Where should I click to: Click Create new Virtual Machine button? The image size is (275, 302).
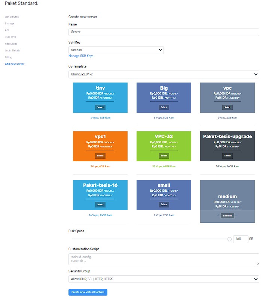tap(88, 292)
